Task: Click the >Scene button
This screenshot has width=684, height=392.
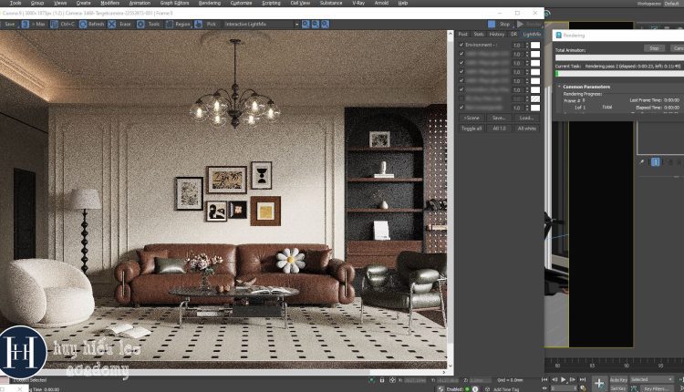Action: pyautogui.click(x=472, y=118)
